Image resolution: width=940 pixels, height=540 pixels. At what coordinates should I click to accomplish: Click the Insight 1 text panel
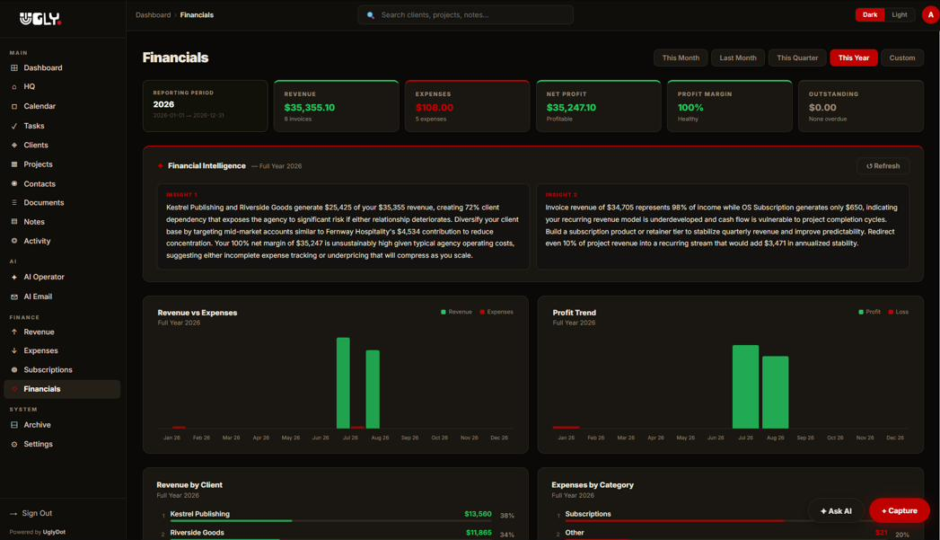(343, 226)
